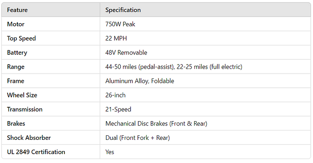Click the UL 2849 Certification label
The width and height of the screenshot is (313, 163).
(36, 152)
